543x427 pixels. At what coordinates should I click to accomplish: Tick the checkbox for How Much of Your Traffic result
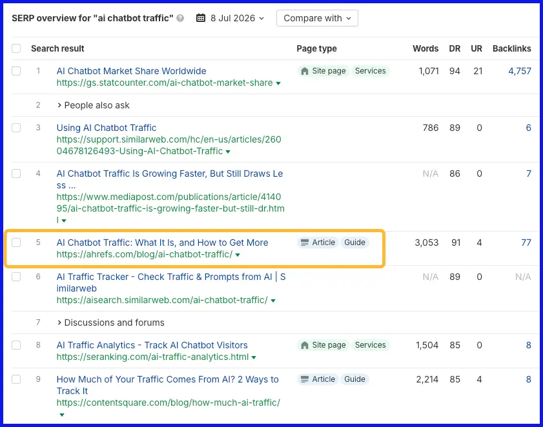[x=16, y=379]
